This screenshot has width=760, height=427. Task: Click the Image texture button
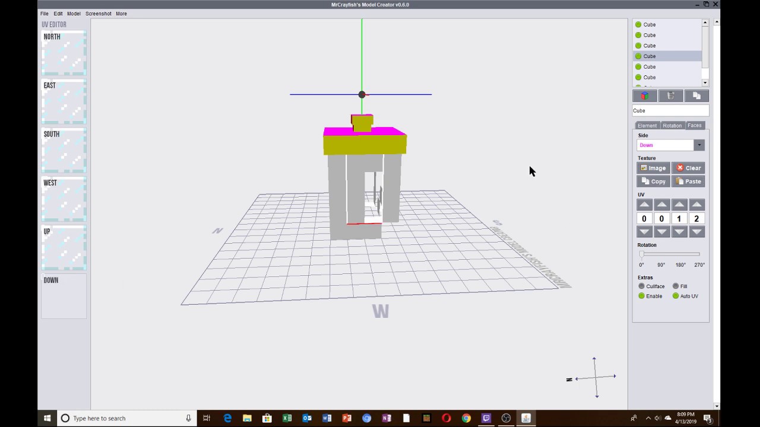pyautogui.click(x=653, y=168)
